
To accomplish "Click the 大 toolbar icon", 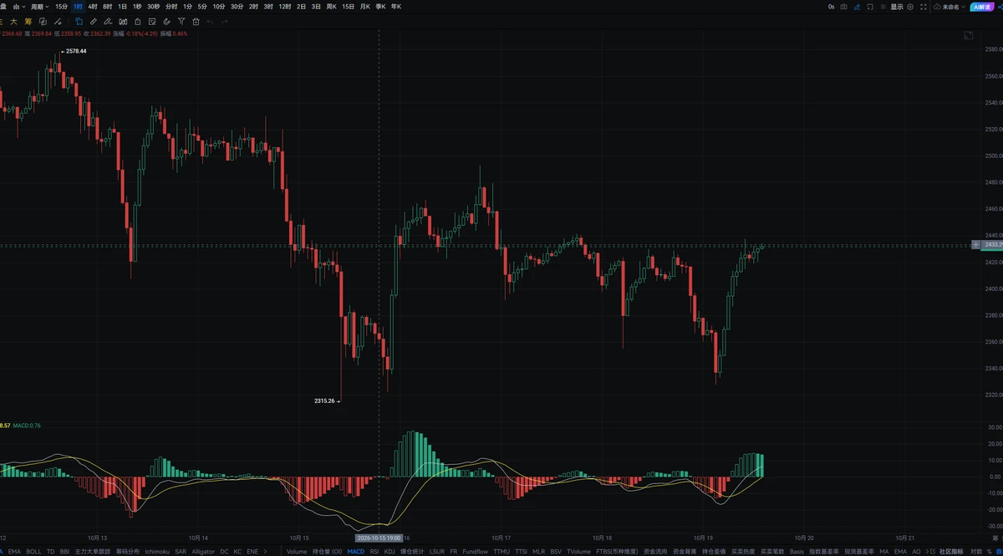I will click(x=14, y=21).
